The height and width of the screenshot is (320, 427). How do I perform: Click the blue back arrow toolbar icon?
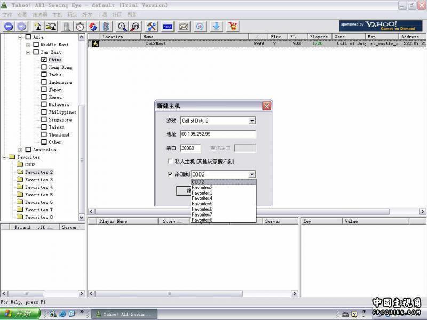(x=9, y=26)
